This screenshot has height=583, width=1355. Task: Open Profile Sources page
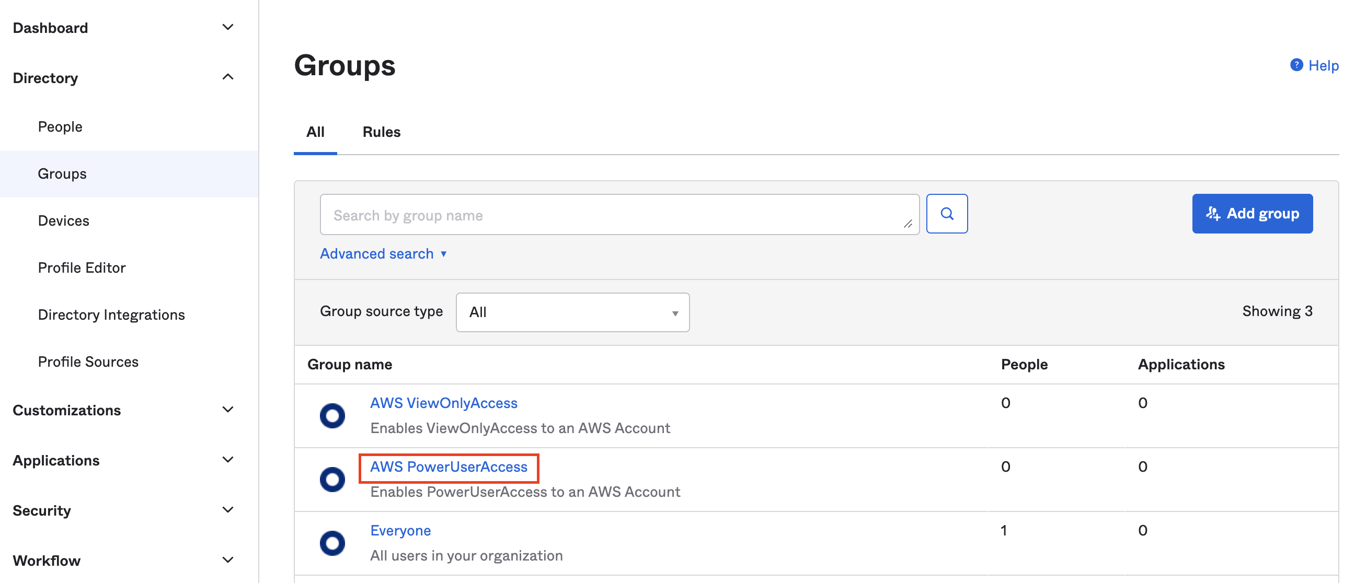[88, 362]
